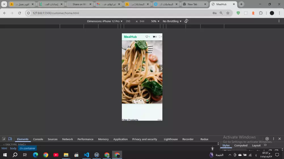Rotate the device viewport
The image size is (284, 159).
coord(186,21)
